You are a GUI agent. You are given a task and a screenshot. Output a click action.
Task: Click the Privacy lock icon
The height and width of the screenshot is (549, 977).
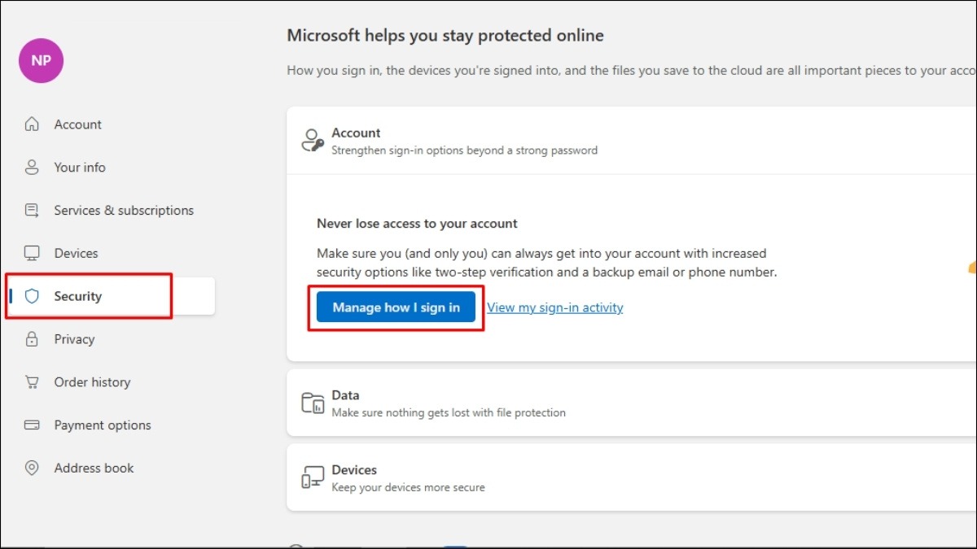32,339
